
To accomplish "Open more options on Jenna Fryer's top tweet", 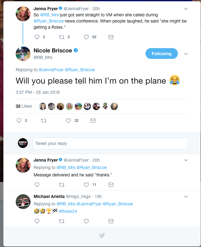I will coord(186,9).
